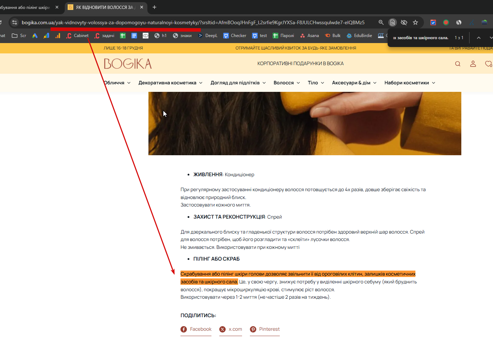Open Google Ads bookmark icon
The image size is (493, 340).
coord(35,36)
